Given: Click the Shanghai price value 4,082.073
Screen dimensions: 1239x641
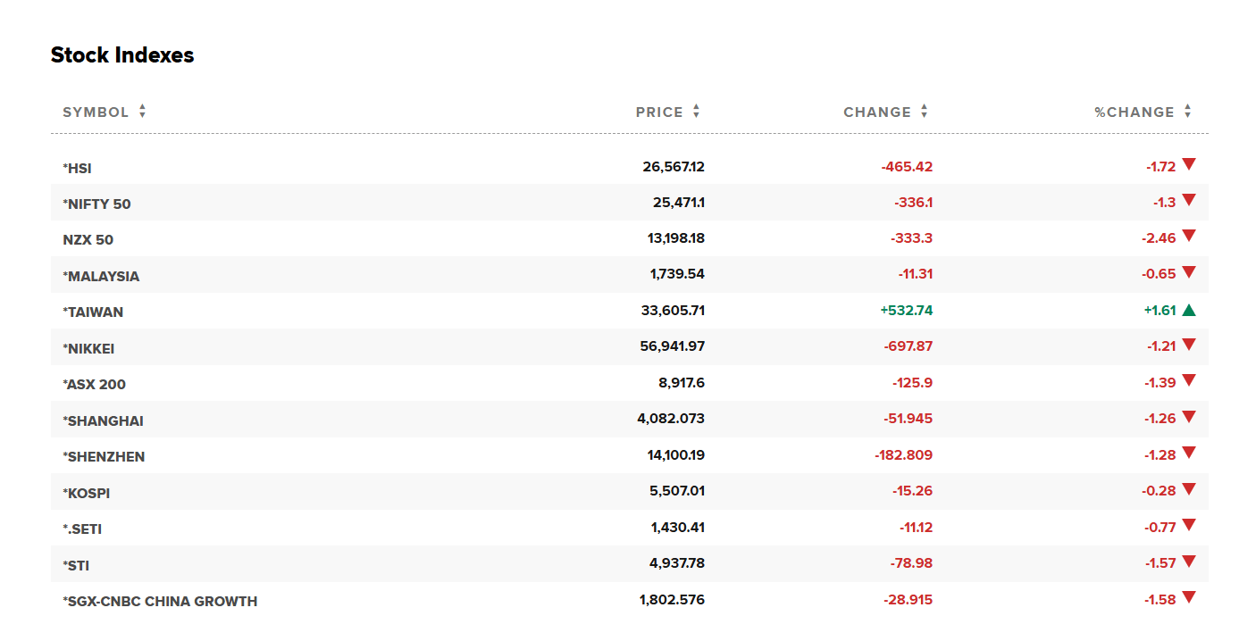Looking at the screenshot, I should [671, 418].
